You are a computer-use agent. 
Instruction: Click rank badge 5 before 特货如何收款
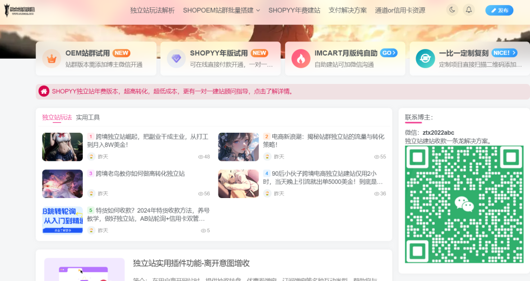(x=91, y=210)
